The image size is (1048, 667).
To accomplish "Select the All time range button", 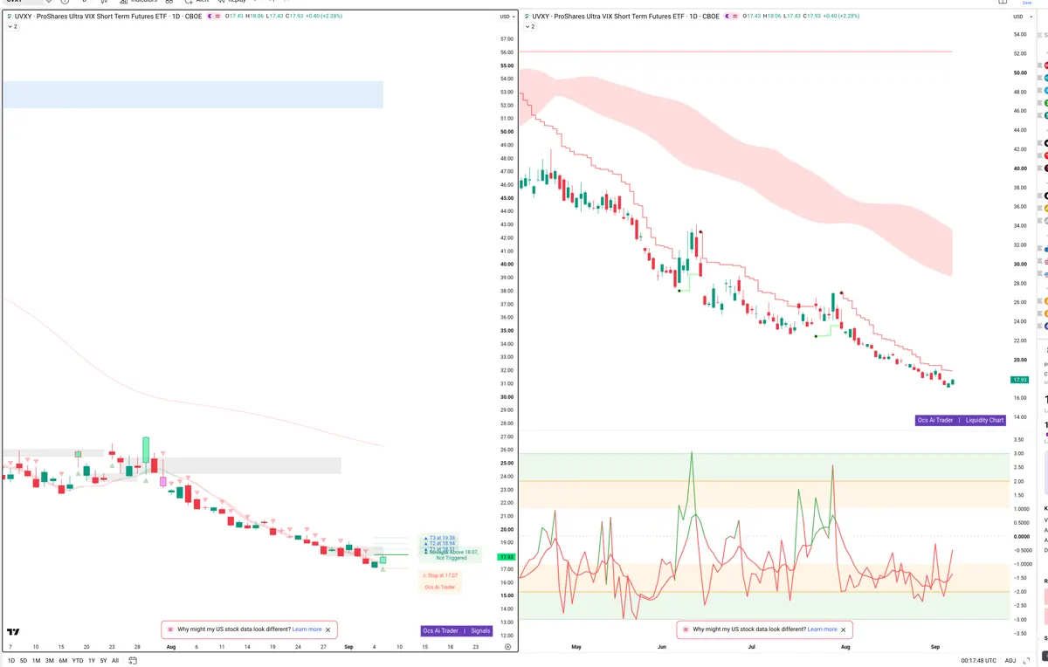I will click(x=115, y=661).
